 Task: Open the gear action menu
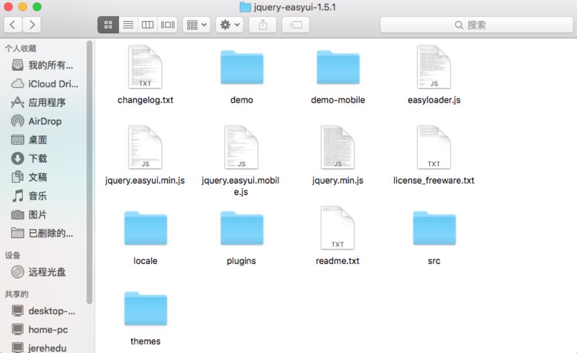230,25
